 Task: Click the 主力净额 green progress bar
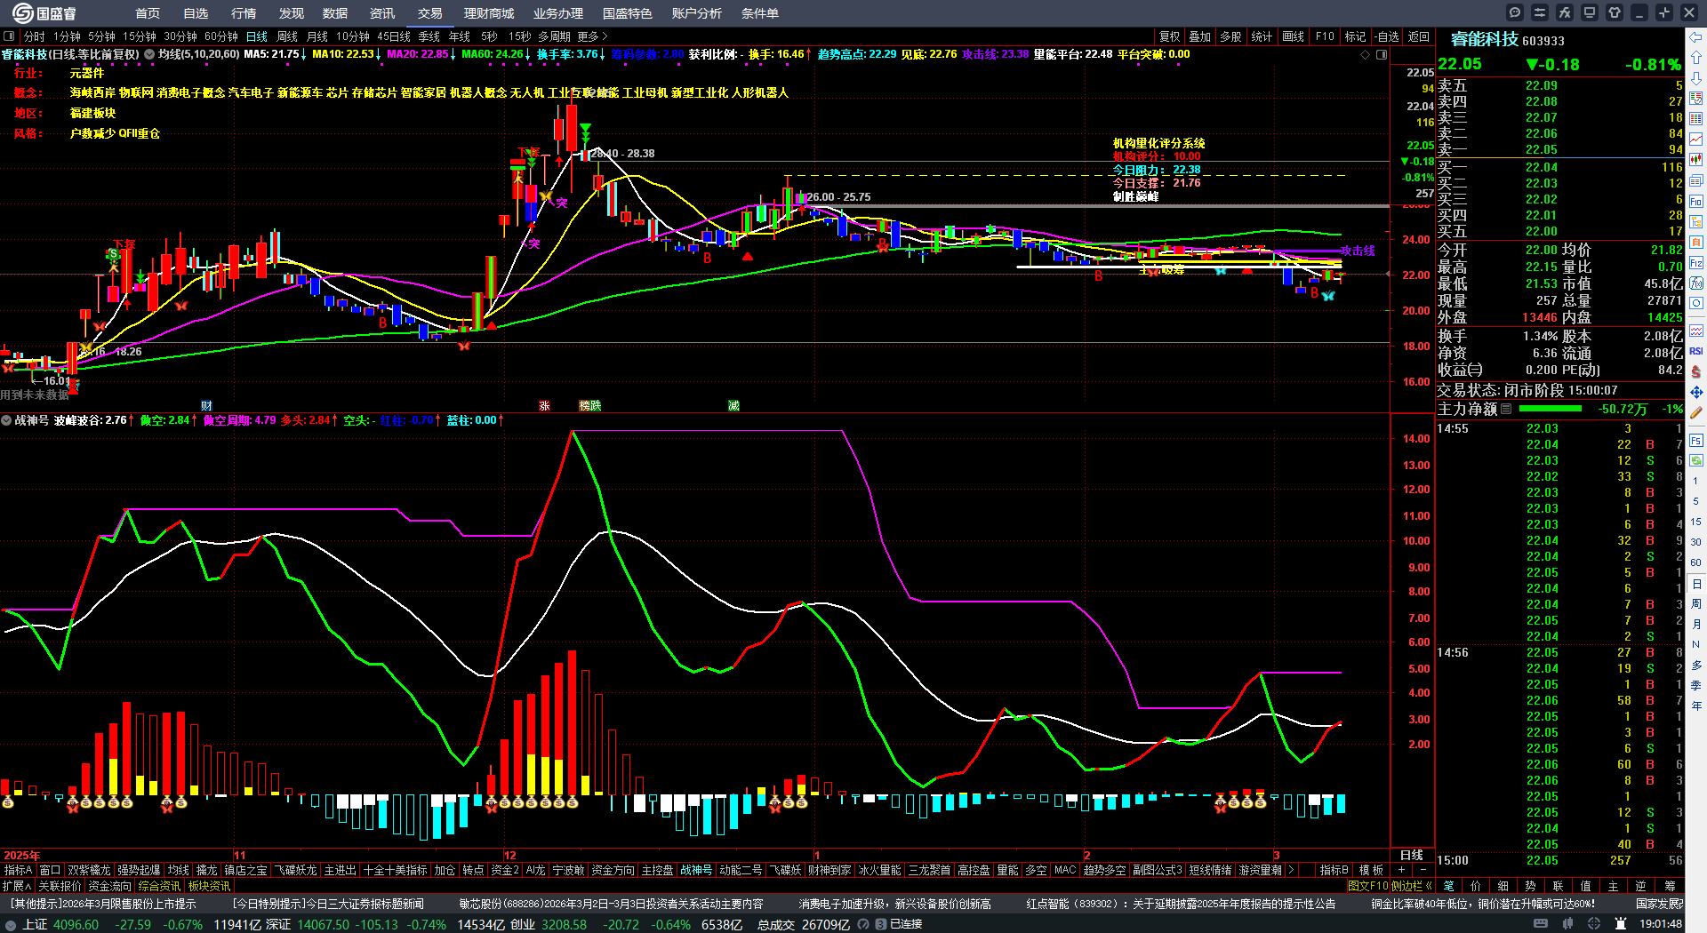coord(1551,409)
